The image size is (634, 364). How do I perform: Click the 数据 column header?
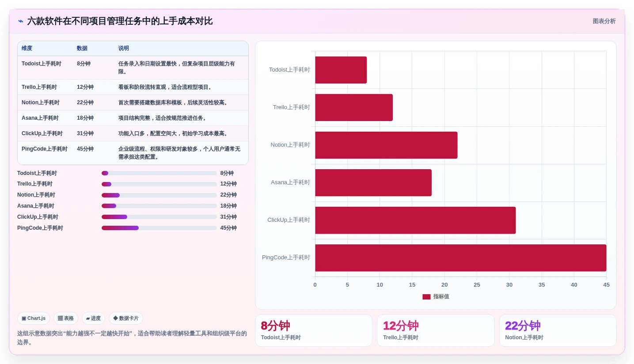pyautogui.click(x=82, y=48)
